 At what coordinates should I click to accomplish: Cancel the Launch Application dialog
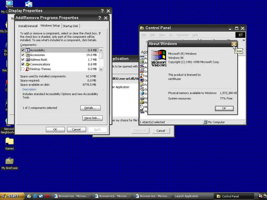[161, 131]
